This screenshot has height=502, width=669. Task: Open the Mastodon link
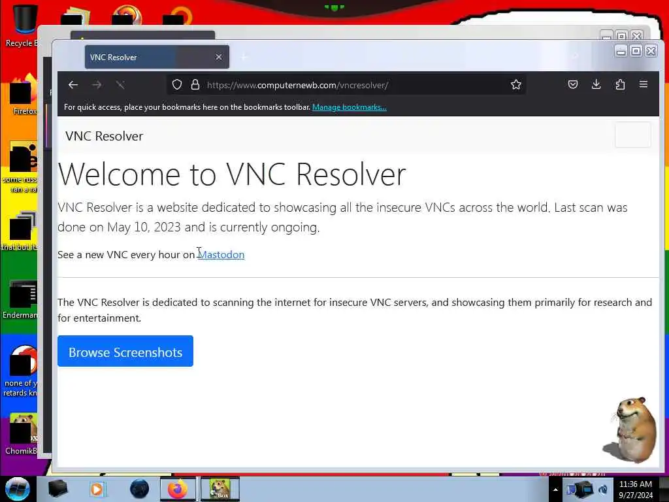pos(221,254)
